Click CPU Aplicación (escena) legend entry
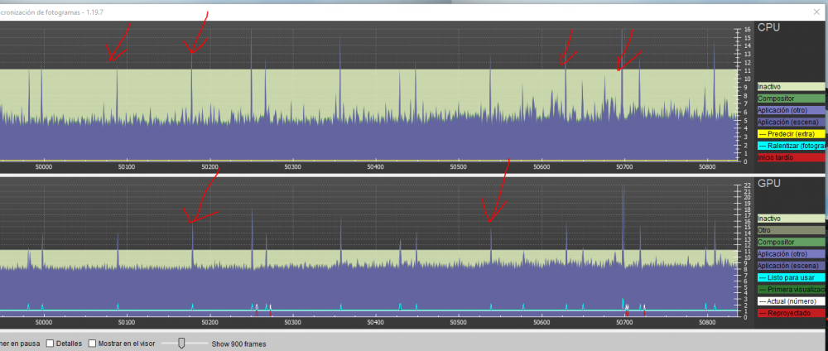 [x=791, y=122]
